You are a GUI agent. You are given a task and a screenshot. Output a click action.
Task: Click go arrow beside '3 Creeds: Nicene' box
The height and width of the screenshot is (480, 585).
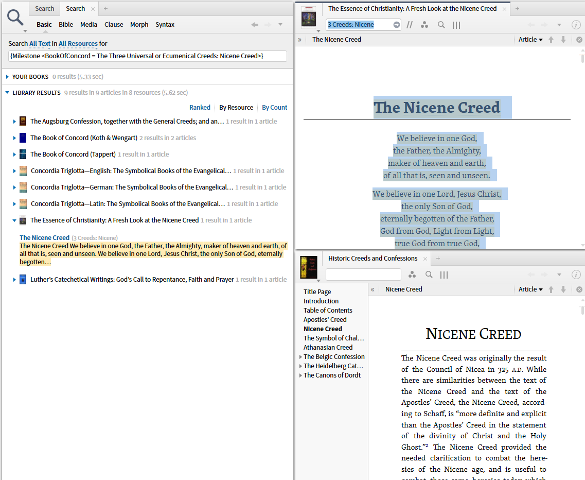396,25
